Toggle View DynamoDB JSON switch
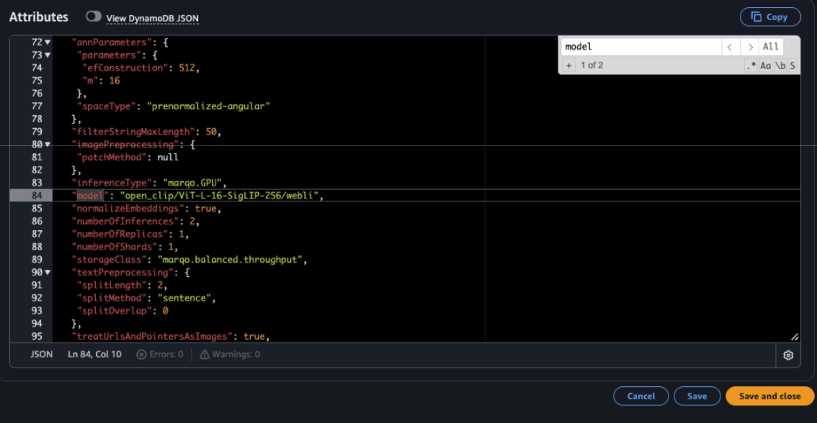The height and width of the screenshot is (423, 817). point(94,17)
